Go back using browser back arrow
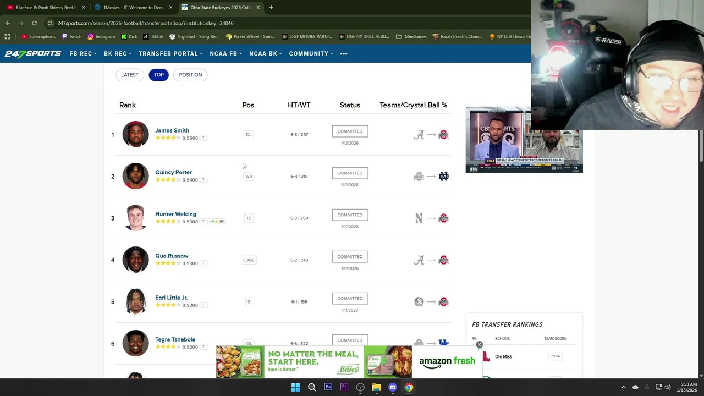Screen dimensions: 704x396 (8, 23)
